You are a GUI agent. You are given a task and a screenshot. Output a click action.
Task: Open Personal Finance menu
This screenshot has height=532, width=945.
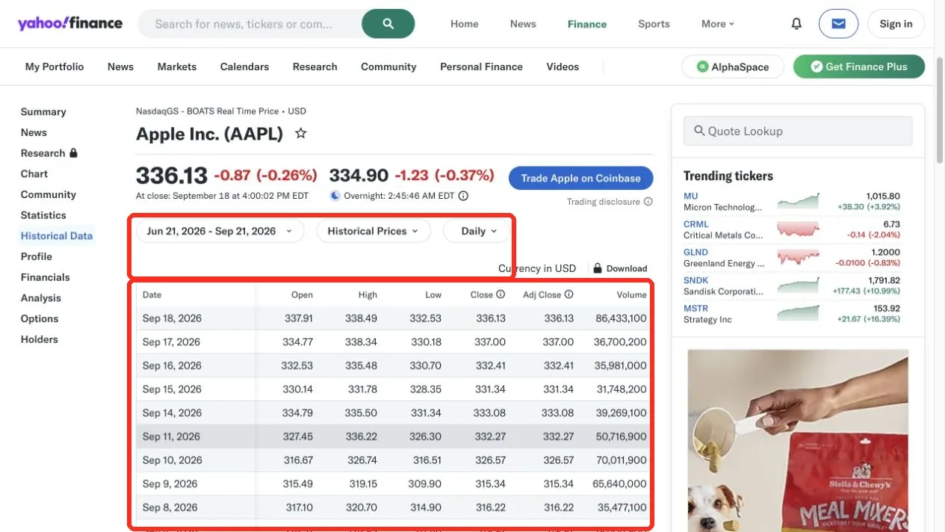(x=481, y=66)
